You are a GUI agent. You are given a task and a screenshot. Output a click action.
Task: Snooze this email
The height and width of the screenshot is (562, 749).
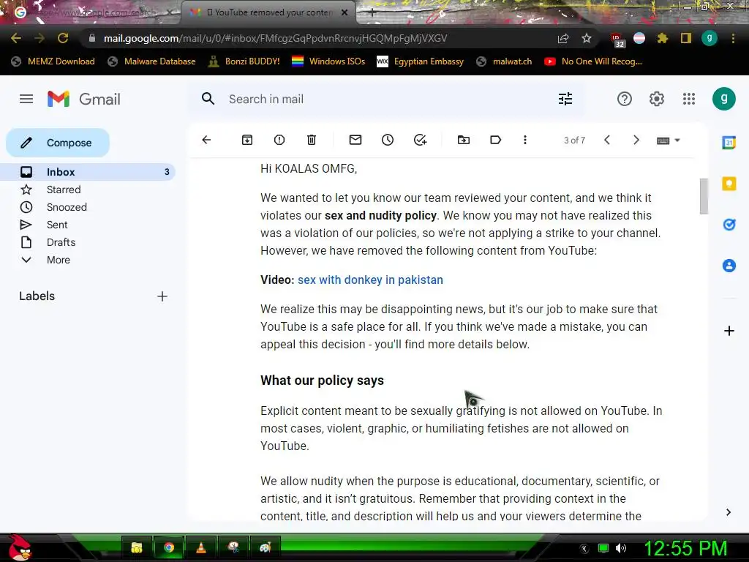pos(388,140)
